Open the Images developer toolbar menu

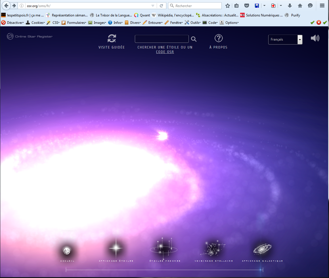pos(97,23)
